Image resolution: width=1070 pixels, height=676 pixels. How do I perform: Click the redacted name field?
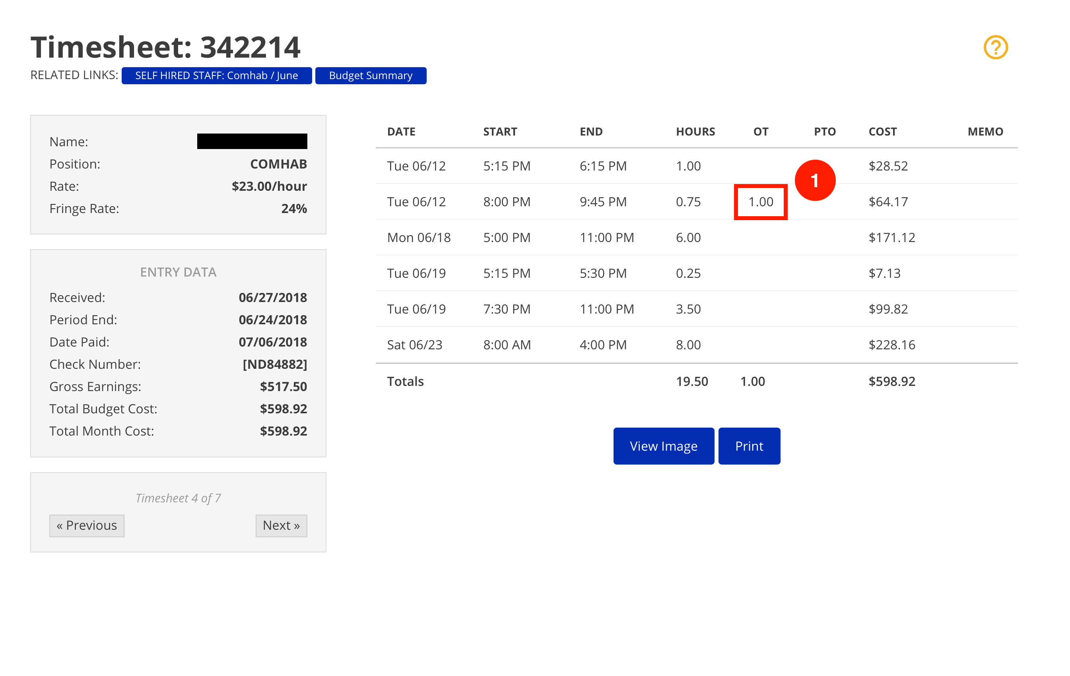[252, 141]
